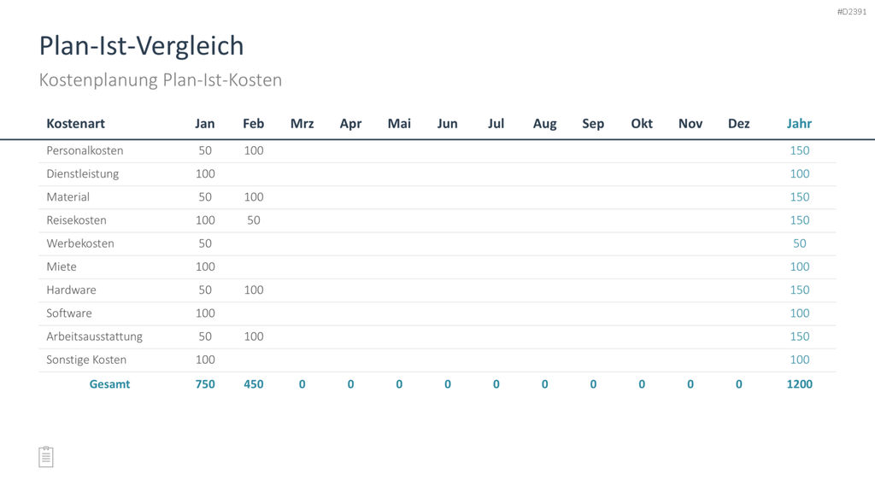Click the Dez column header
This screenshot has height=492, width=875.
(738, 123)
